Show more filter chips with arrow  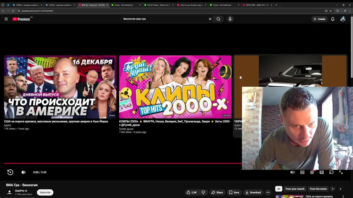340,189
